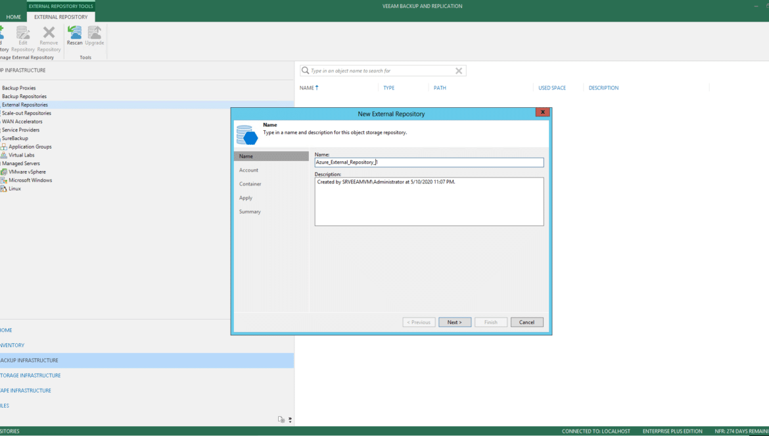769x436 pixels.
Task: Sort the list by PATH column
Action: [440, 87]
